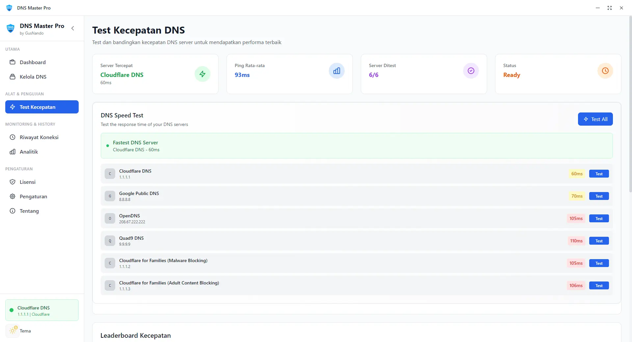Click the Pengaturan gear icon
632x342 pixels.
coord(13,196)
